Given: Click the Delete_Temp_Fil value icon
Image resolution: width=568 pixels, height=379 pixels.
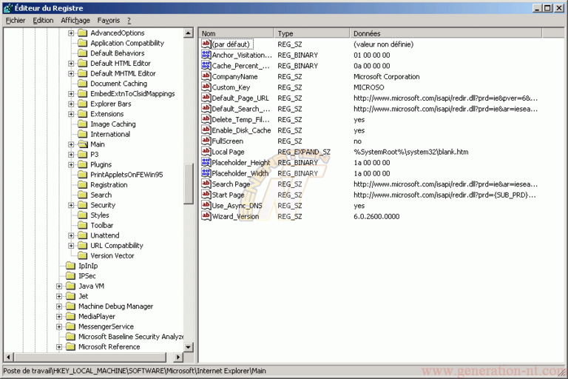Looking at the screenshot, I should point(206,119).
